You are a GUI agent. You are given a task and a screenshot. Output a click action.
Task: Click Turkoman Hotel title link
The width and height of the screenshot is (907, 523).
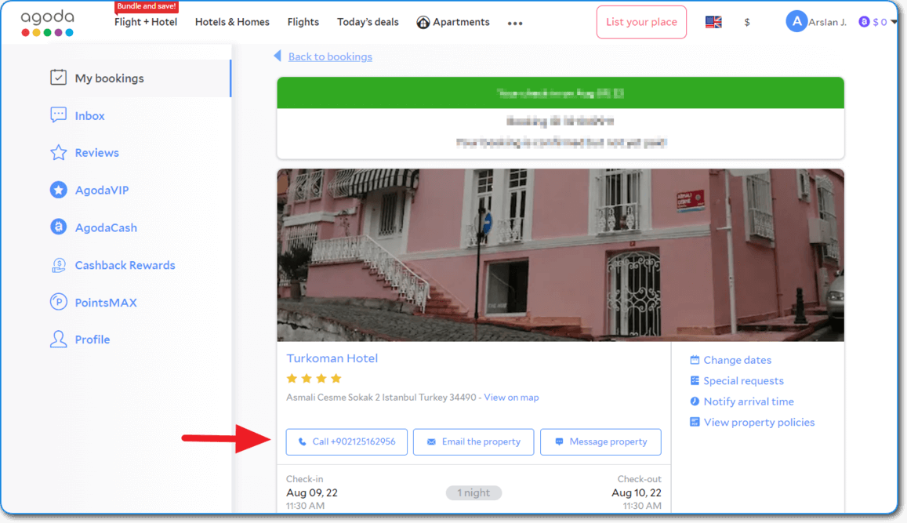pyautogui.click(x=332, y=358)
